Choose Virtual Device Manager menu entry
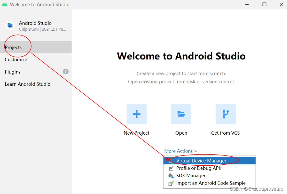The image size is (287, 194). pyautogui.click(x=209, y=161)
